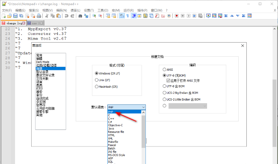Click the New file toolbar icon

[x=3, y=16]
